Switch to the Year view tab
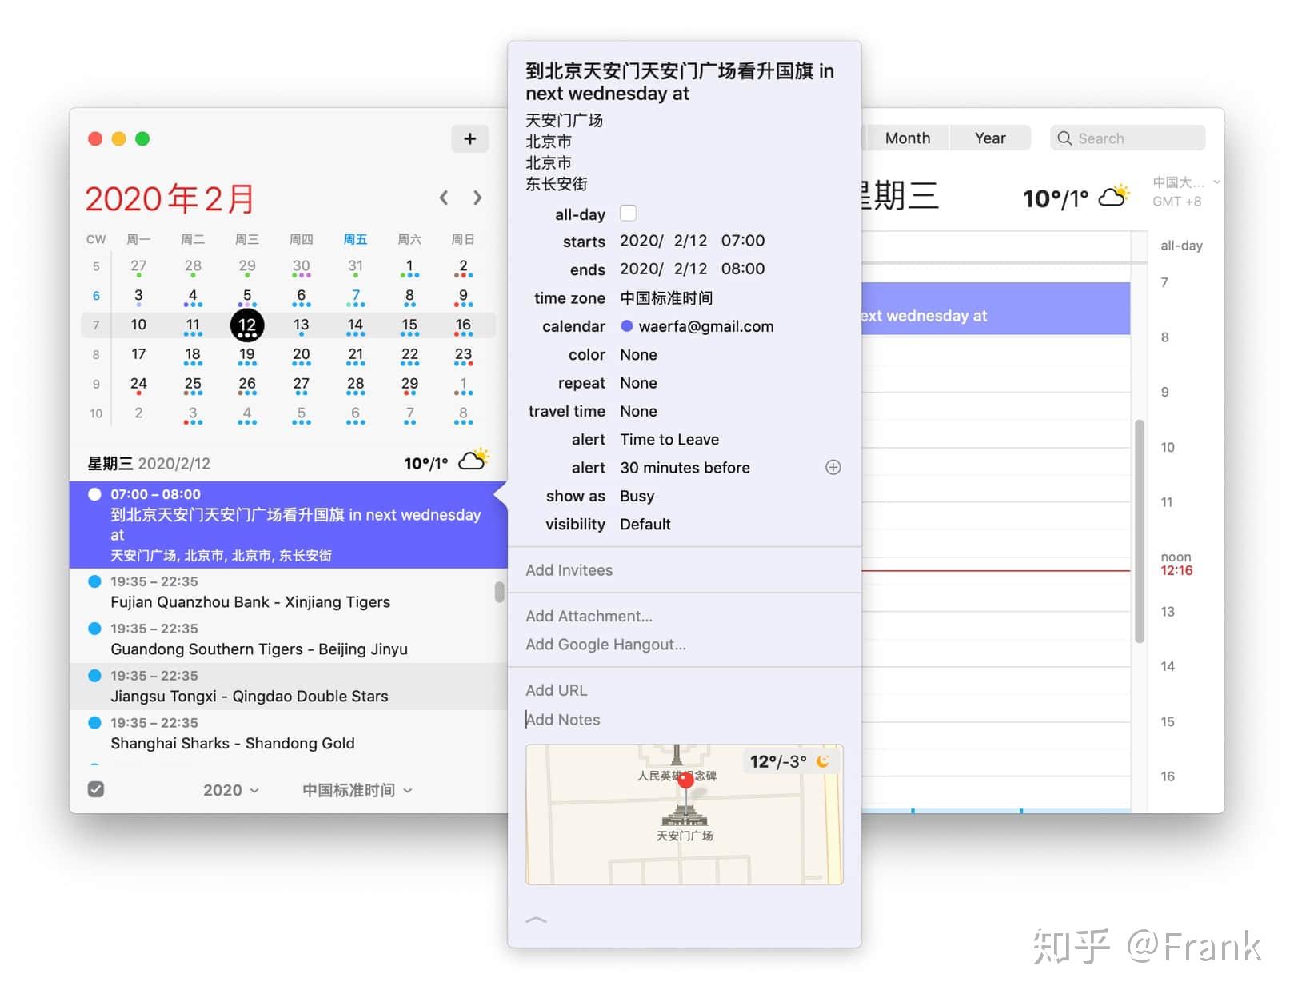The image size is (1294, 998). tap(990, 138)
